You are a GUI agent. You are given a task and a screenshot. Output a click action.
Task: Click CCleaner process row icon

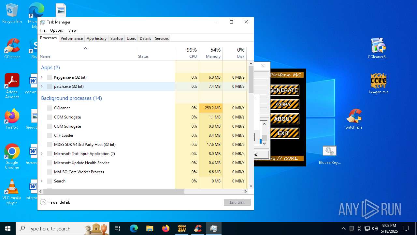50,108
